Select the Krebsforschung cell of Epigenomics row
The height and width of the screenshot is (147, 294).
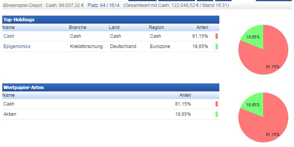pos(86,46)
